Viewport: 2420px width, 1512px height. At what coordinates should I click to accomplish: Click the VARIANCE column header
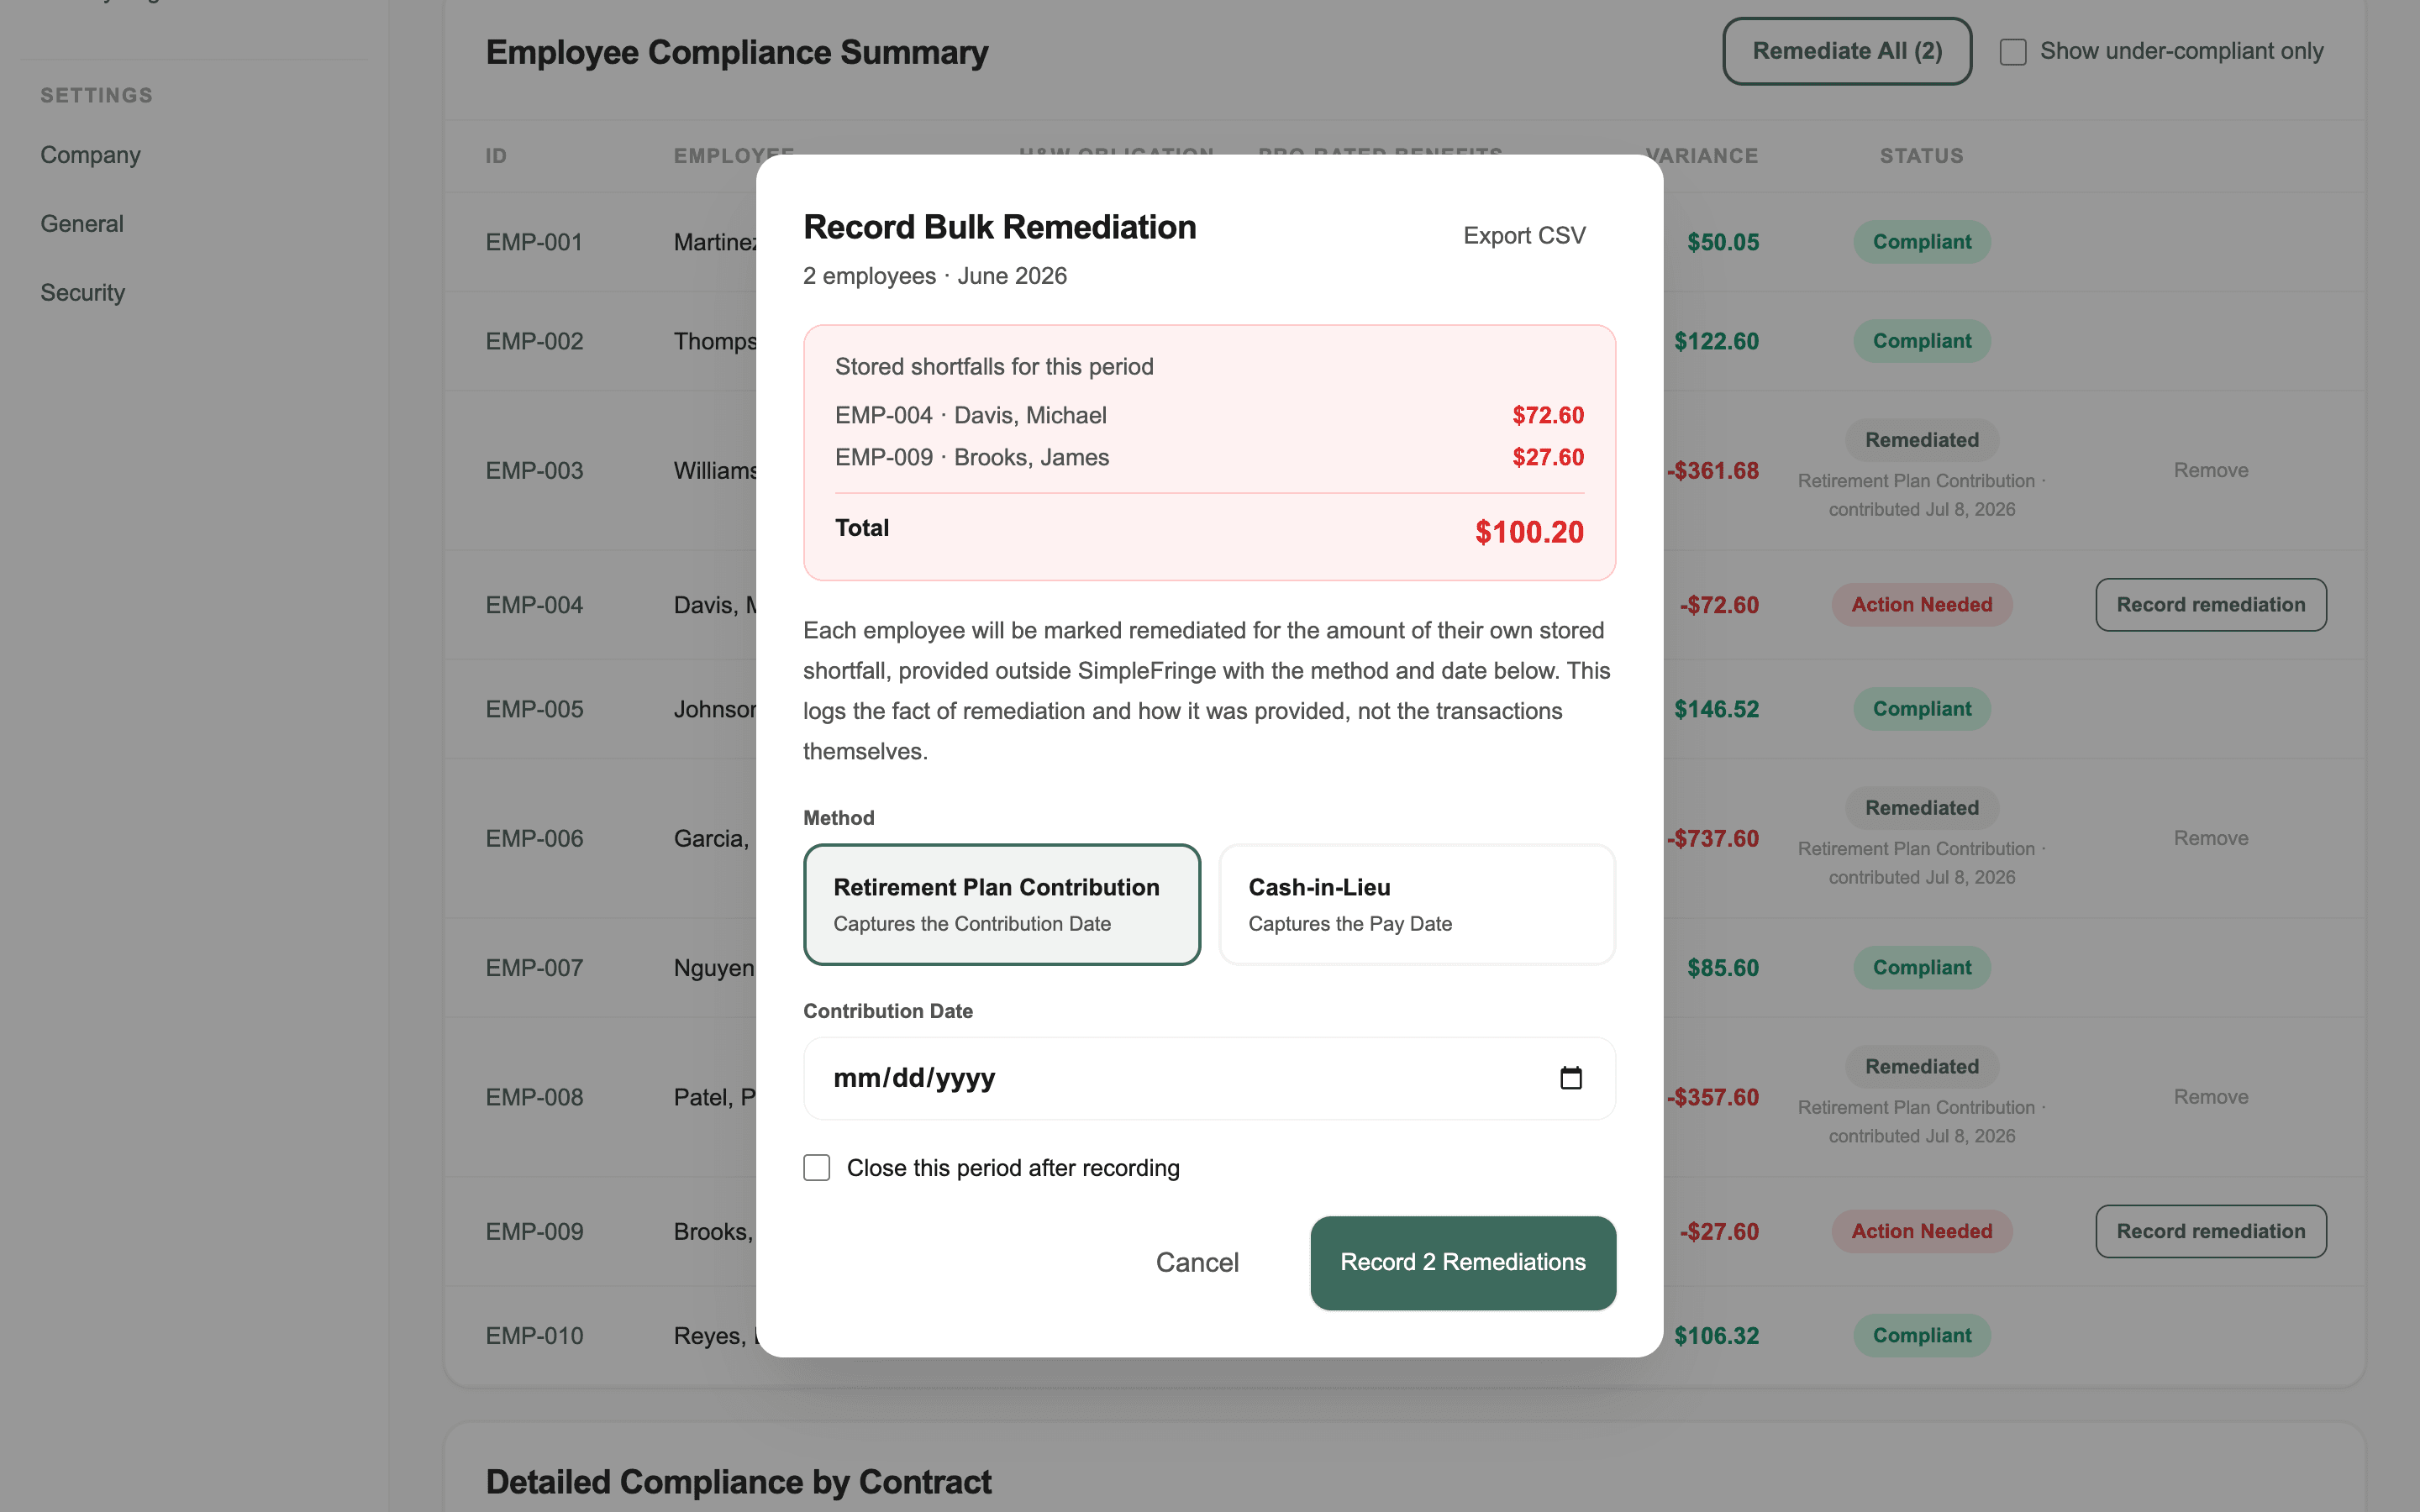coord(1703,156)
